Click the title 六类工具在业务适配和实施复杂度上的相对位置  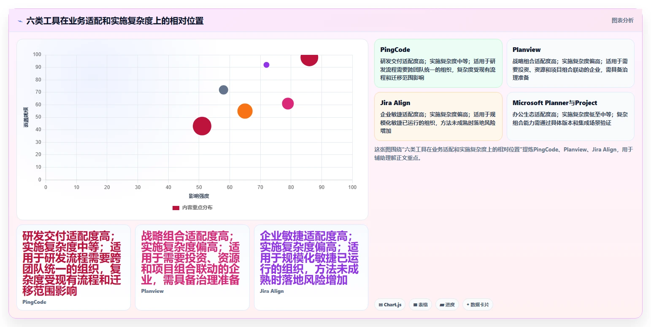(115, 21)
